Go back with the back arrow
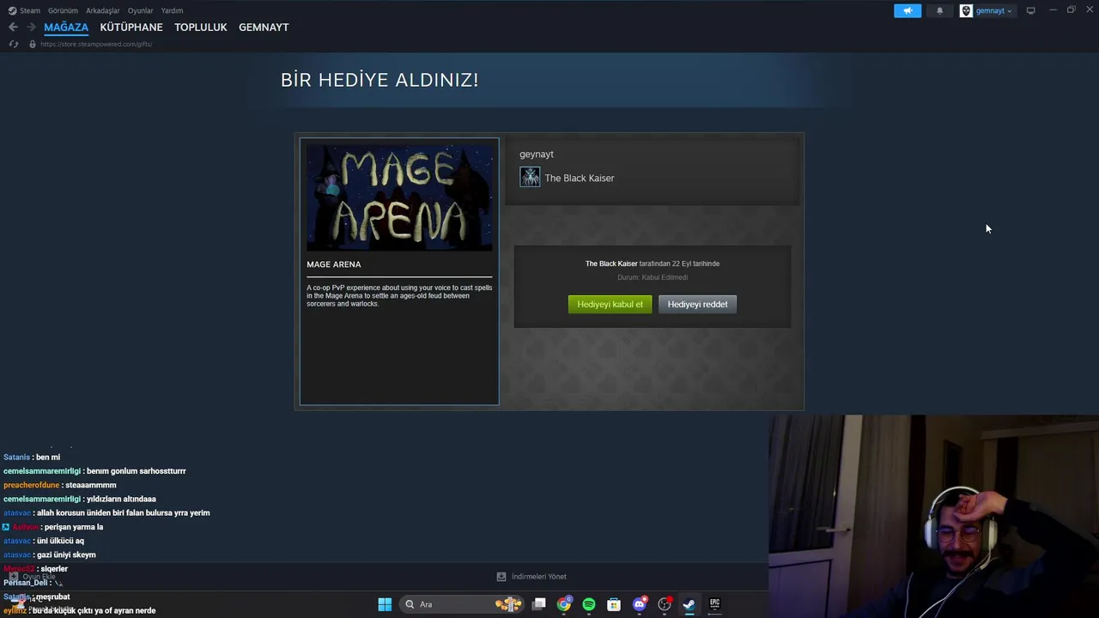 pos(13,27)
